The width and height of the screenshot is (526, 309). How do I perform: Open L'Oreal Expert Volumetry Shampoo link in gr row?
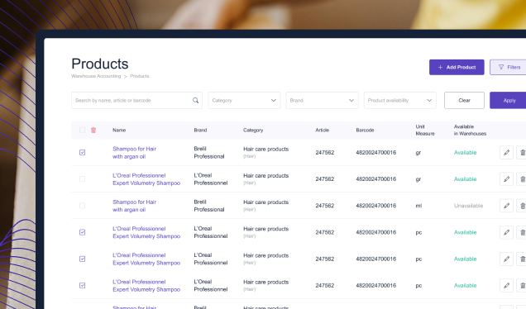(x=146, y=179)
